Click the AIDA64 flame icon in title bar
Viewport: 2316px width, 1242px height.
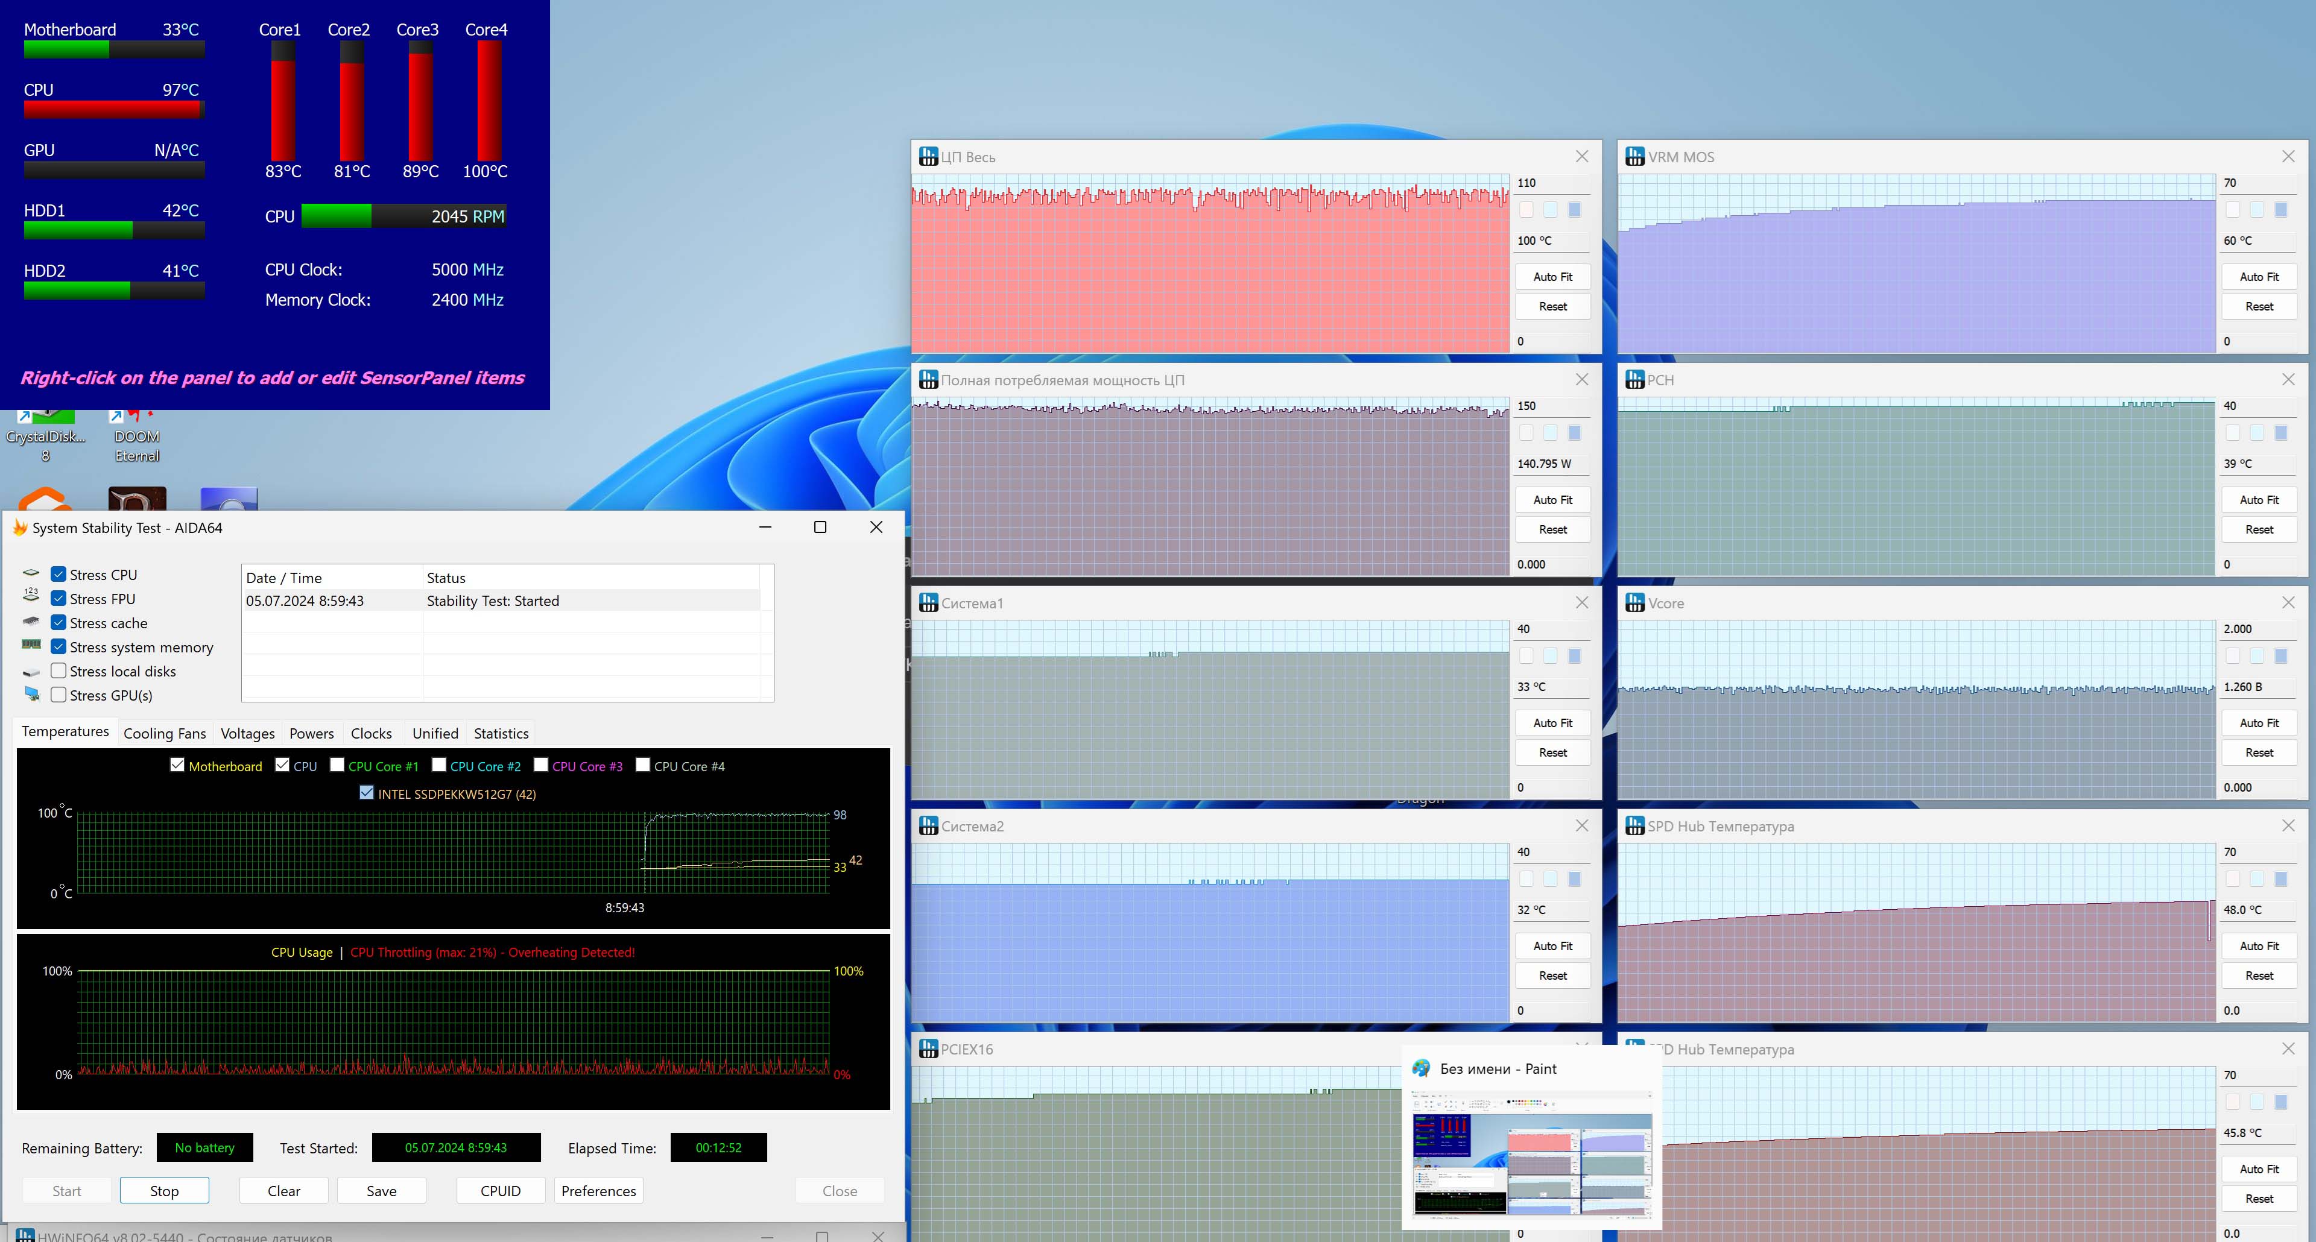[x=20, y=528]
